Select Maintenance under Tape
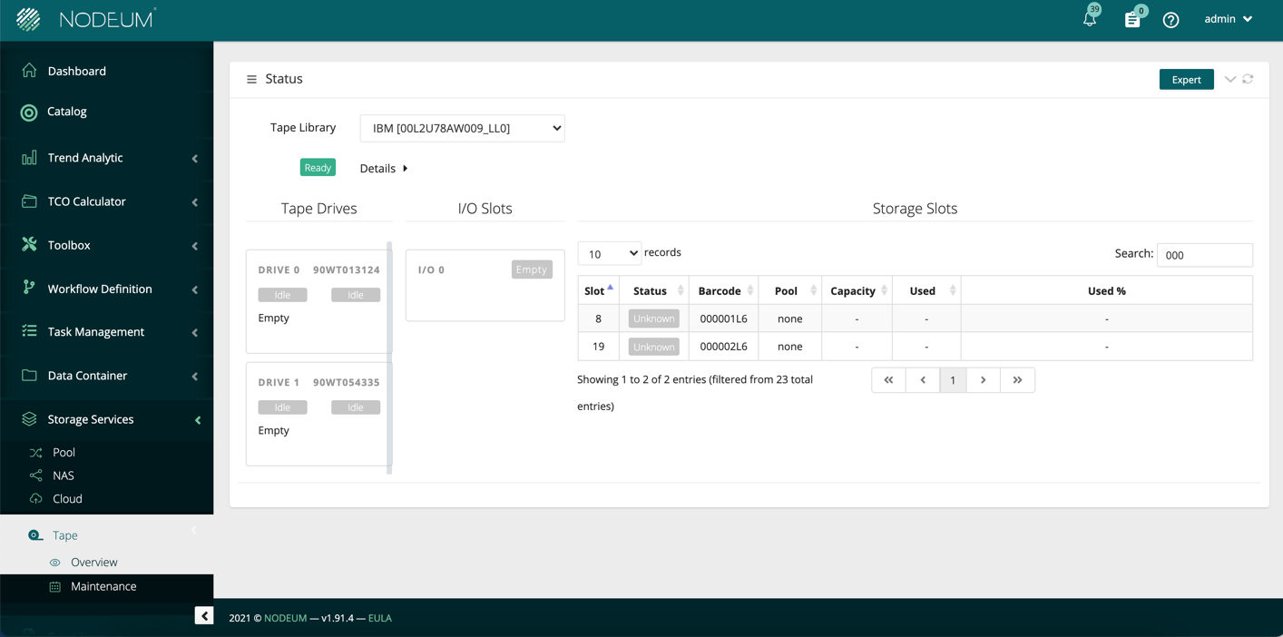The width and height of the screenshot is (1283, 637). pos(103,586)
